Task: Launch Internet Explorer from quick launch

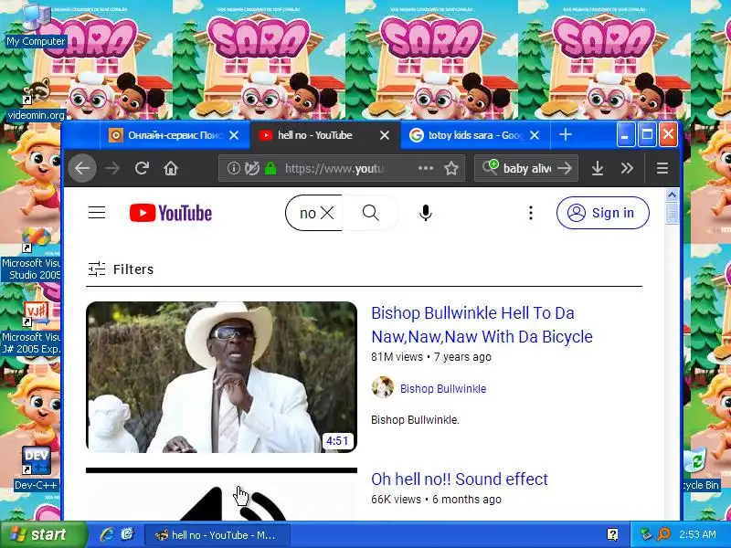Action: 107,534
